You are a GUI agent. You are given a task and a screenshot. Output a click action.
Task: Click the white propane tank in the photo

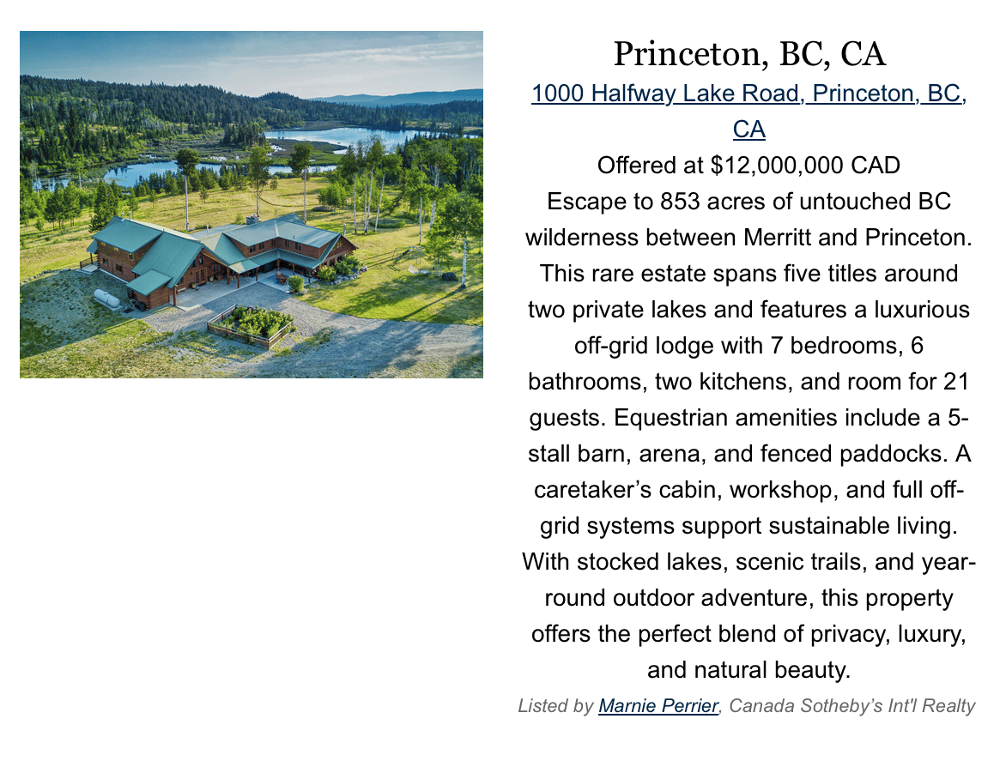107,299
